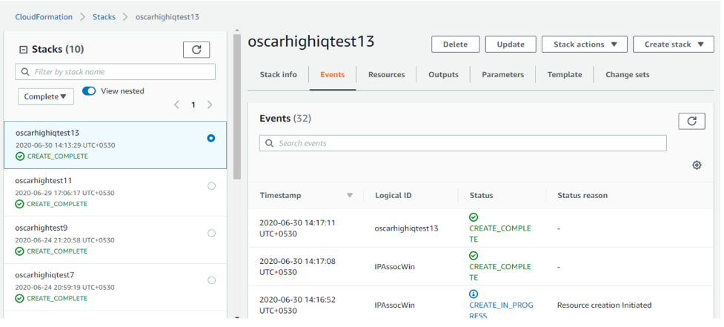This screenshot has width=724, height=327.
Task: Click IPAssocWin in the 14:17:08 event row
Action: 395,266
